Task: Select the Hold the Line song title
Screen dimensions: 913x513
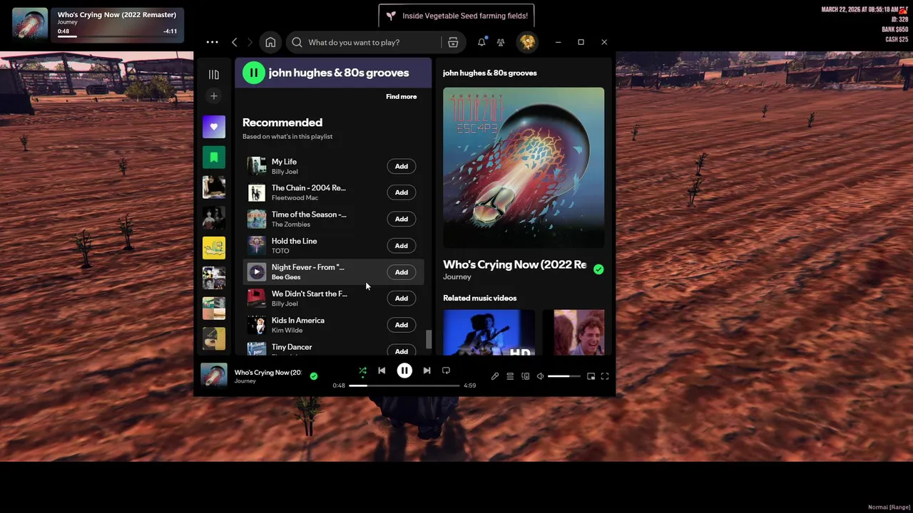Action: tap(294, 241)
